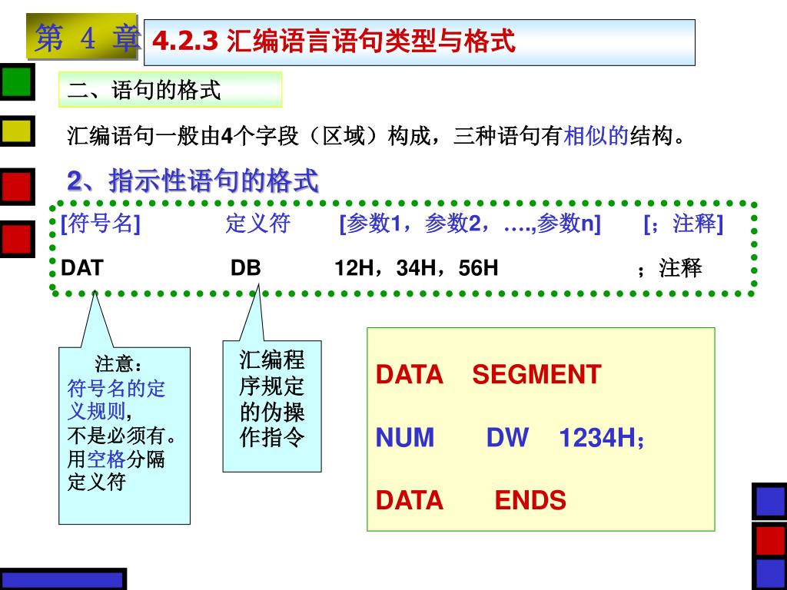Screen dimensions: 787x590
Task: Click the yellow square button on left
Action: point(17,131)
